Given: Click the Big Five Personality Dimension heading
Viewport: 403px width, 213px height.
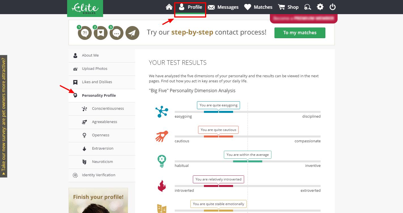Looking at the screenshot, I should pyautogui.click(x=192, y=91).
